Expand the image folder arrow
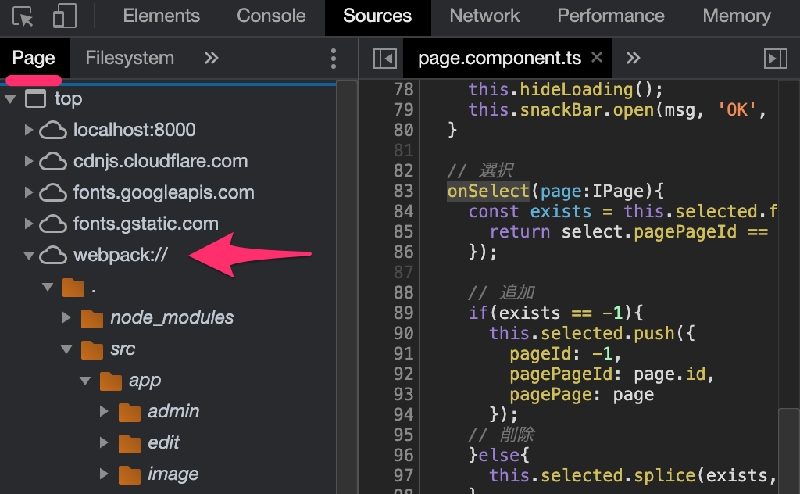The height and width of the screenshot is (494, 800). [104, 474]
